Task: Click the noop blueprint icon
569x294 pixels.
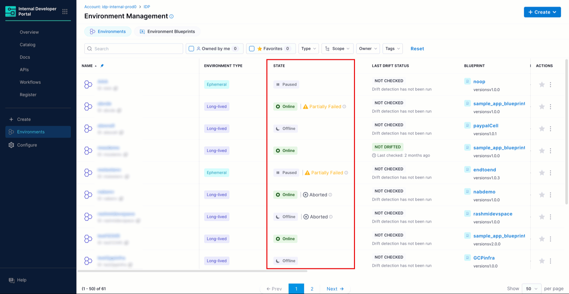Action: (x=467, y=81)
